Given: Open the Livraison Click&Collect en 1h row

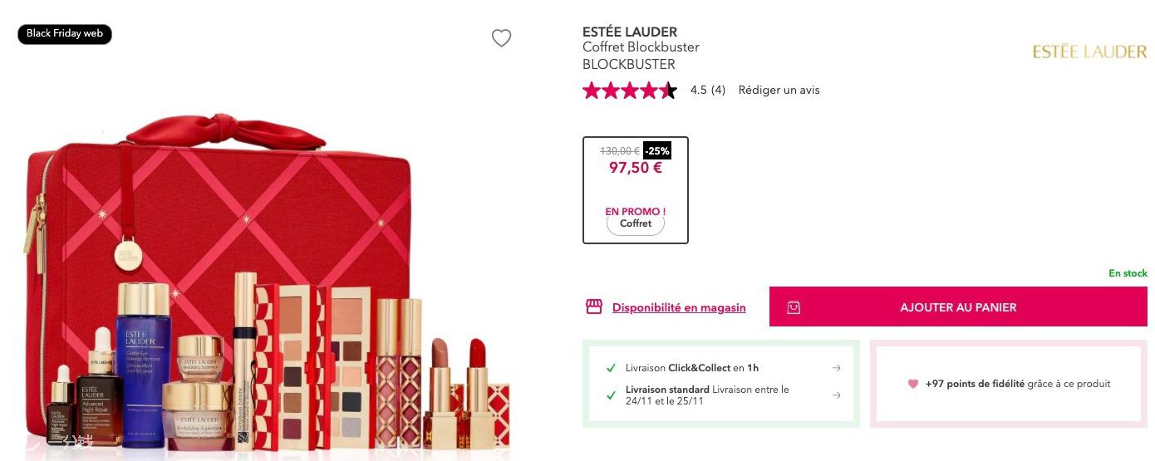Looking at the screenshot, I should point(721,368).
